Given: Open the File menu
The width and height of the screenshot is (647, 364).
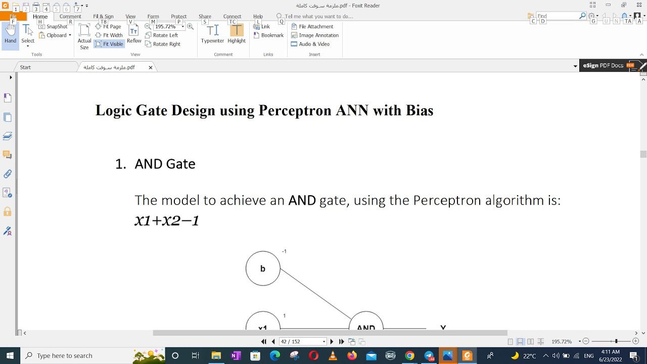Looking at the screenshot, I should tap(13, 17).
